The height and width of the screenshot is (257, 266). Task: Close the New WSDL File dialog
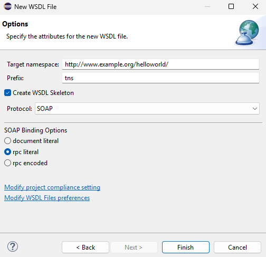pos(255,6)
